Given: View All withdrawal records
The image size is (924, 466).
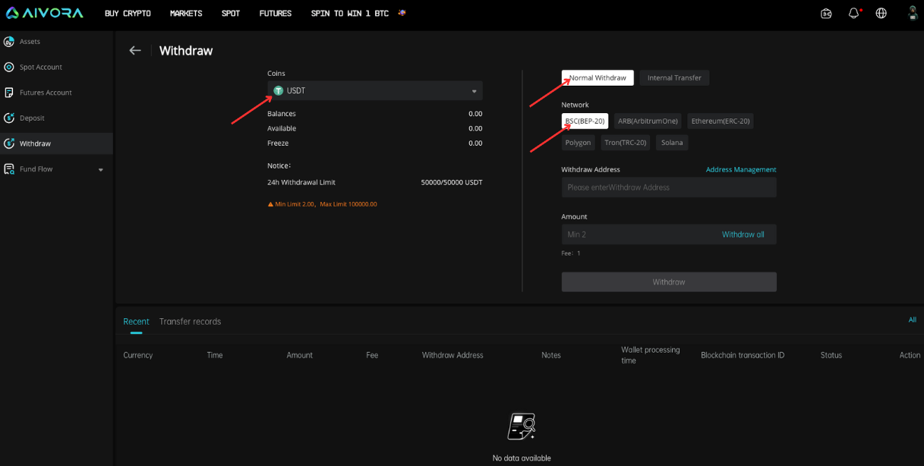Looking at the screenshot, I should point(913,320).
